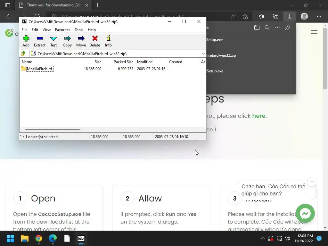Open the View menu
The image size is (328, 246).
click(46, 30)
